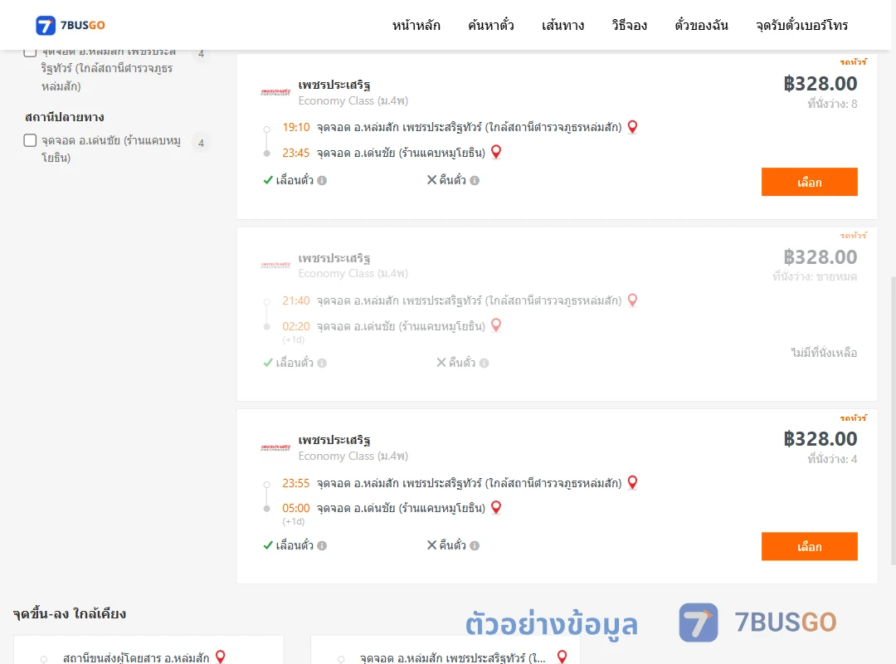Open map pin beside สถานีขนส่งผู้โดยสาร อ.หล่มสัก

coord(221,657)
